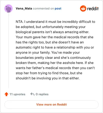This screenshot has width=103, height=113.
Task: Click the line "boundaries pretty clear and she's continuously"
Action: 53,58
